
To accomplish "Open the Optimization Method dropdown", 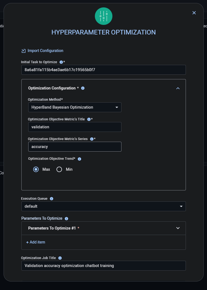I will tap(75, 107).
